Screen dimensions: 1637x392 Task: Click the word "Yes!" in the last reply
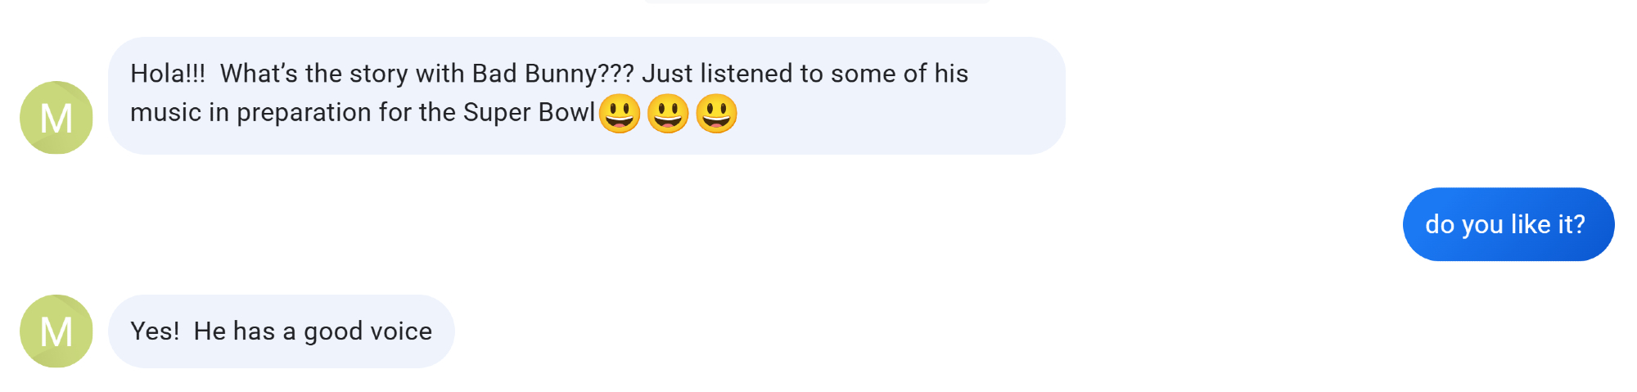[x=155, y=331]
